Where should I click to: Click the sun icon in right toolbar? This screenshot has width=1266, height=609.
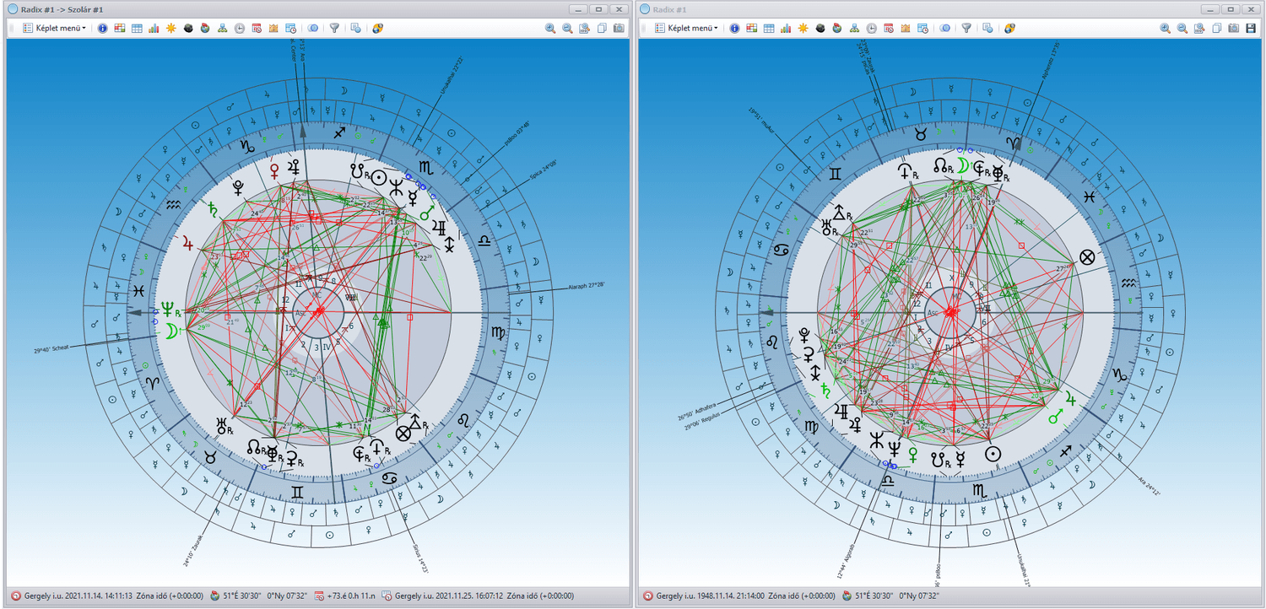coord(803,28)
